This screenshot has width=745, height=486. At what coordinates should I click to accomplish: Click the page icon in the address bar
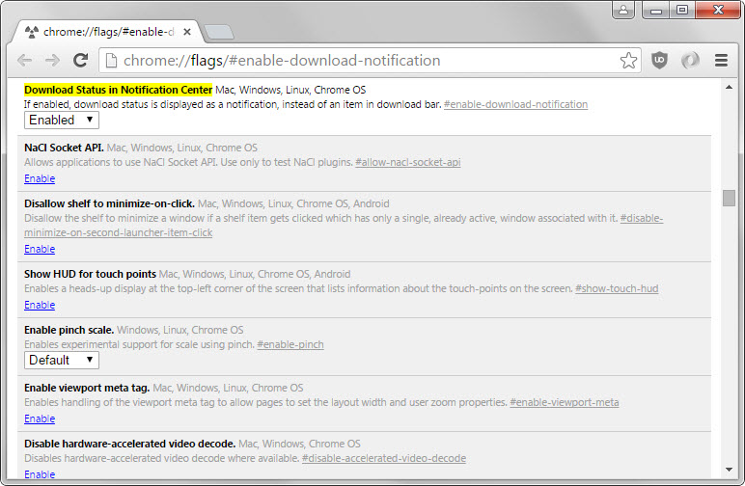click(x=111, y=61)
